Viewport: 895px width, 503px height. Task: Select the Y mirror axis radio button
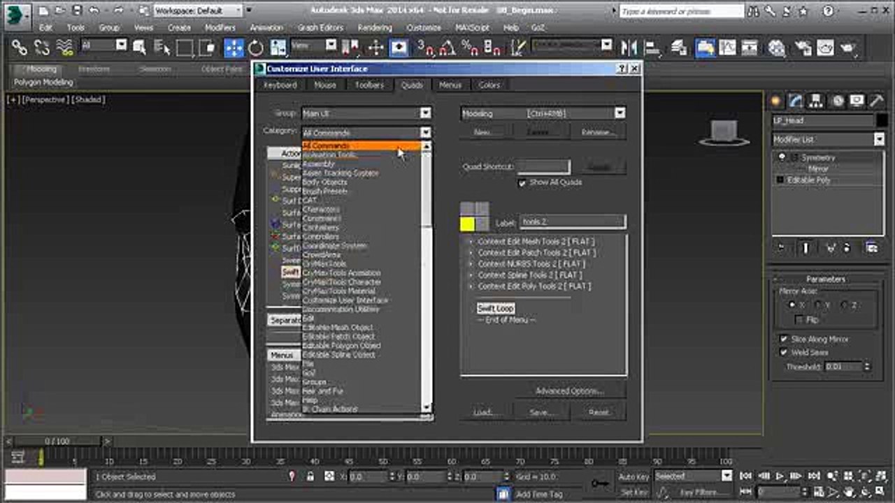click(x=817, y=305)
